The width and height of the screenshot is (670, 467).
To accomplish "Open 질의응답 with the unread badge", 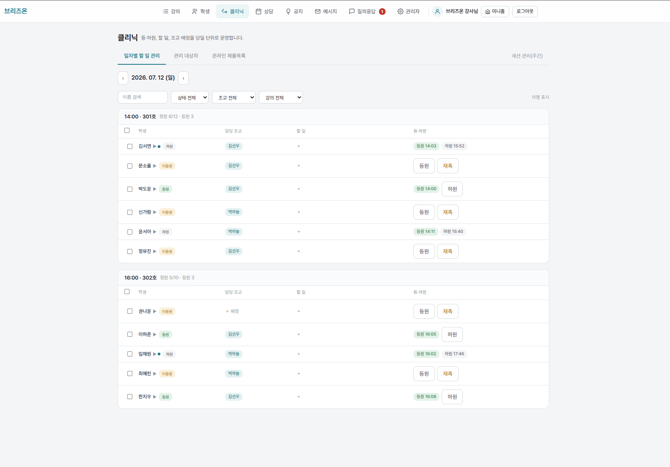I will click(x=367, y=11).
